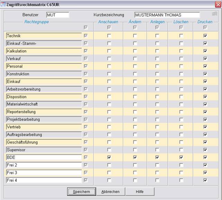Focus the Kurzbezeichnung text field
The image size is (222, 200).
[167, 15]
